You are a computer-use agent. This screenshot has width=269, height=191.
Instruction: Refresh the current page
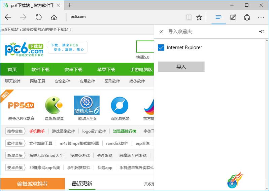point(38,17)
